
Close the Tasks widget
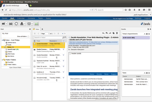[x=149, y=73]
